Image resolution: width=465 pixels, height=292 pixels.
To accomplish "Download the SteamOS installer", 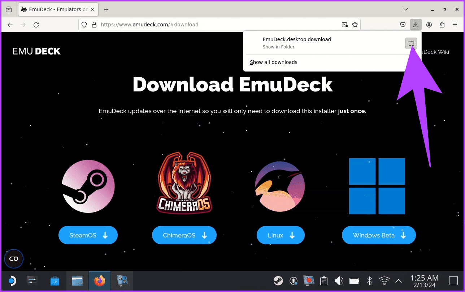I will point(88,235).
